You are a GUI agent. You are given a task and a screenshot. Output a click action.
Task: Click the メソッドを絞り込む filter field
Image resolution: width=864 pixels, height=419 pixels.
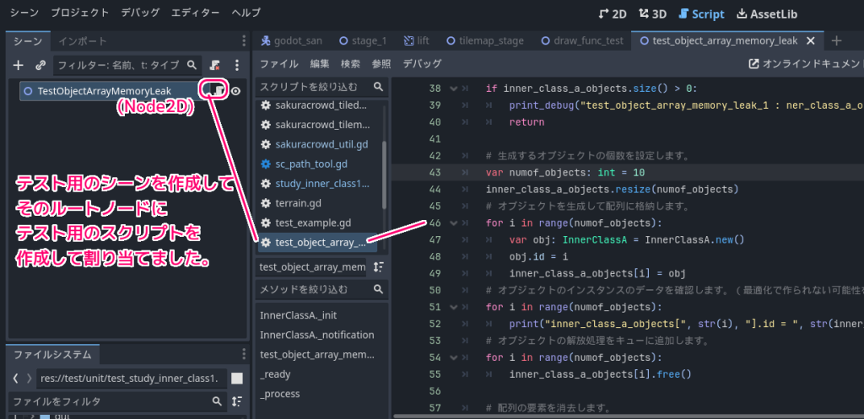coord(321,289)
